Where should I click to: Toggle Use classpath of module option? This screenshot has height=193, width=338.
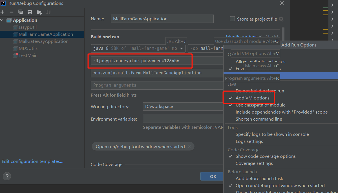[260, 105]
